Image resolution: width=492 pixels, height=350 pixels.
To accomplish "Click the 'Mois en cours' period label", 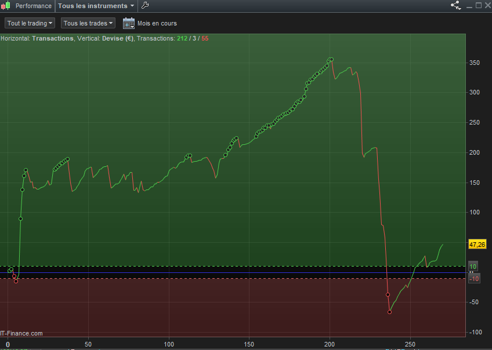I will (x=157, y=24).
